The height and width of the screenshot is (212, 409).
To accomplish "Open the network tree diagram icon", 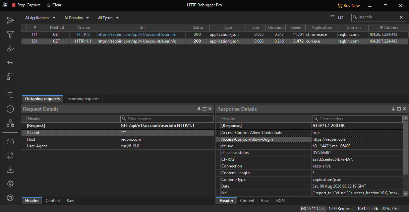I will tap(10, 123).
